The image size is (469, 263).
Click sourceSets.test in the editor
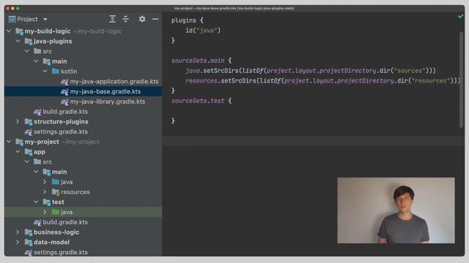point(198,101)
